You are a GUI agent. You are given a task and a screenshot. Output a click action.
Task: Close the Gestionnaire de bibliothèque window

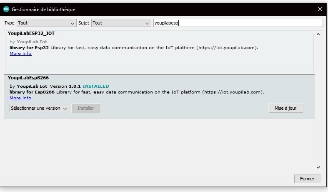point(320,9)
